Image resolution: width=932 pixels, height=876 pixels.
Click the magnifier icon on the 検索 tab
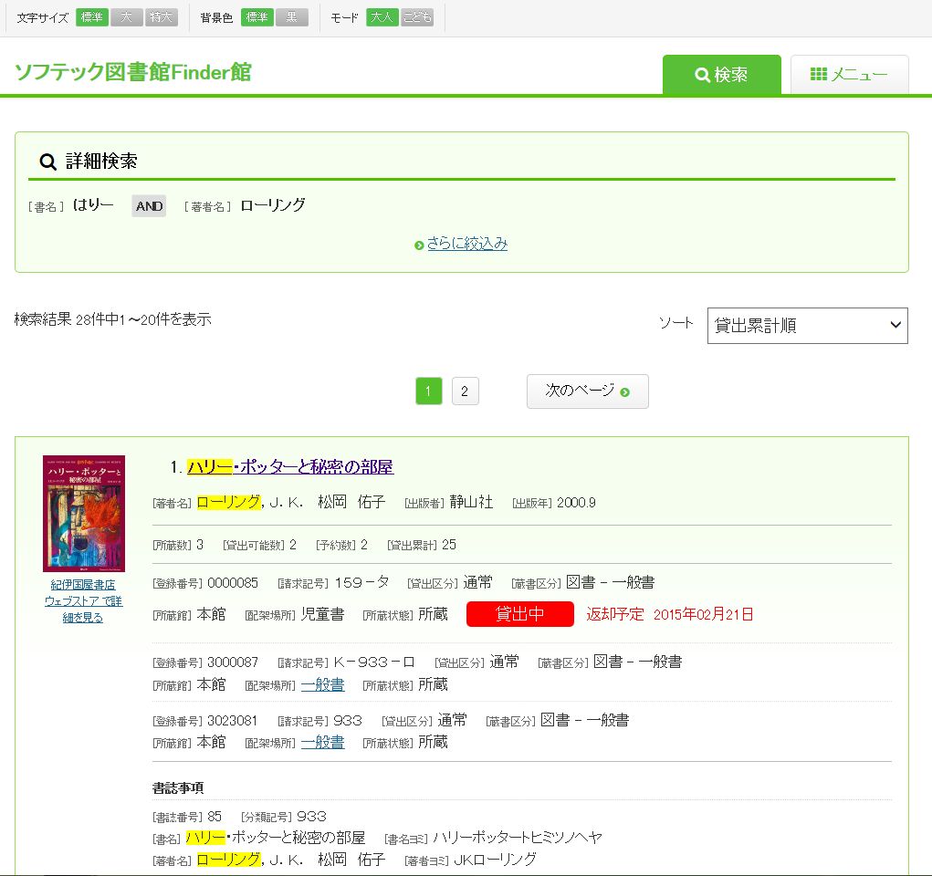[x=702, y=75]
